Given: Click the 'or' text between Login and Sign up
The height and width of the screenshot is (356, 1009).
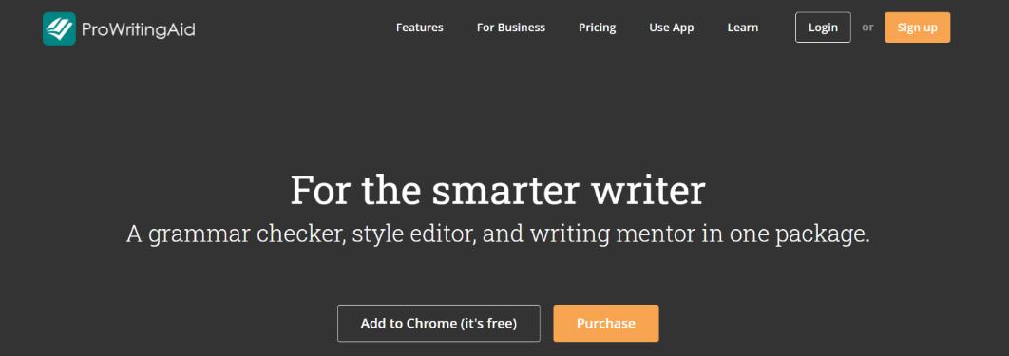Looking at the screenshot, I should tap(867, 28).
